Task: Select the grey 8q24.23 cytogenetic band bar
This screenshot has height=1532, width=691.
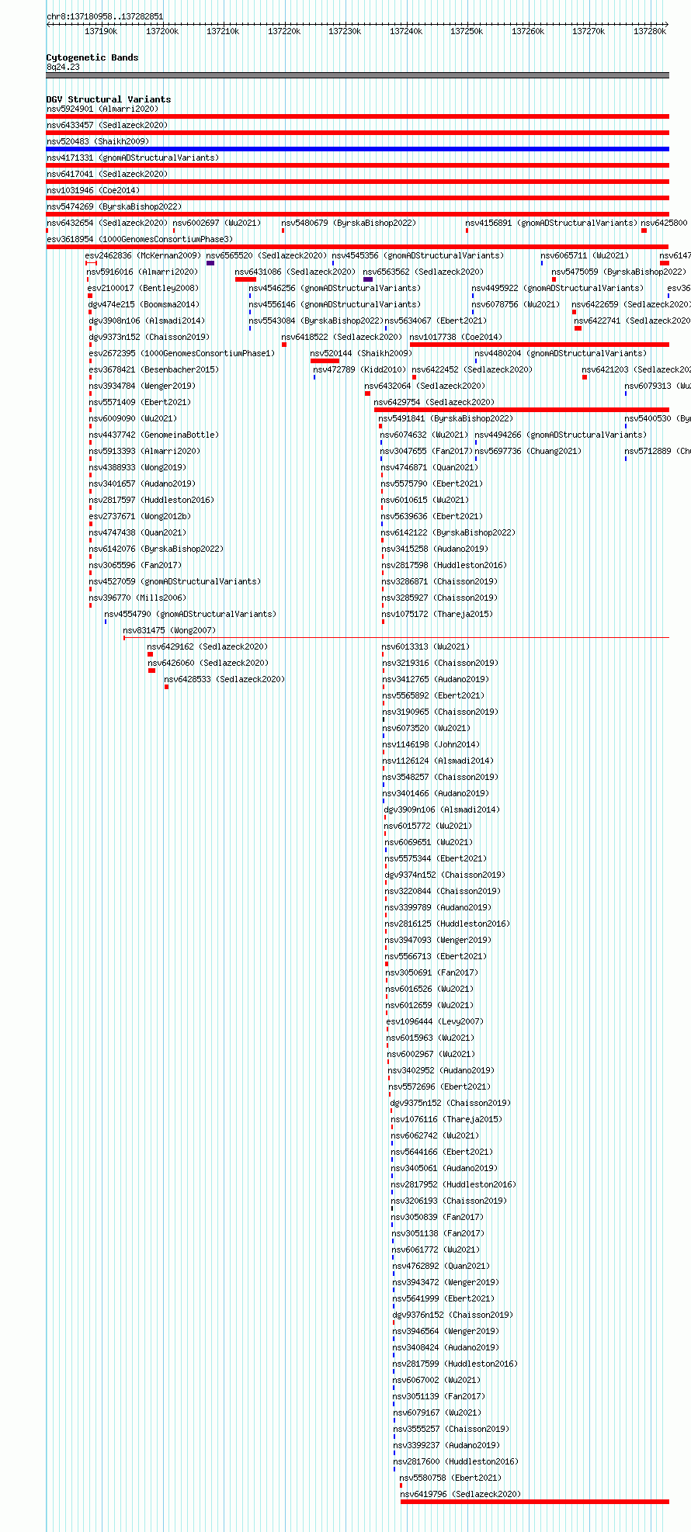Action: 358,75
